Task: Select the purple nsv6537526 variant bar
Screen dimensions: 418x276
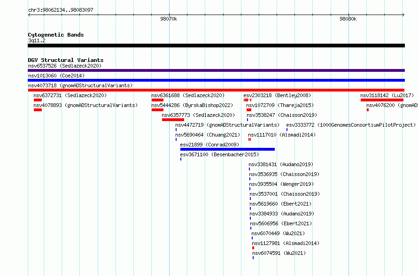Action: [216, 70]
